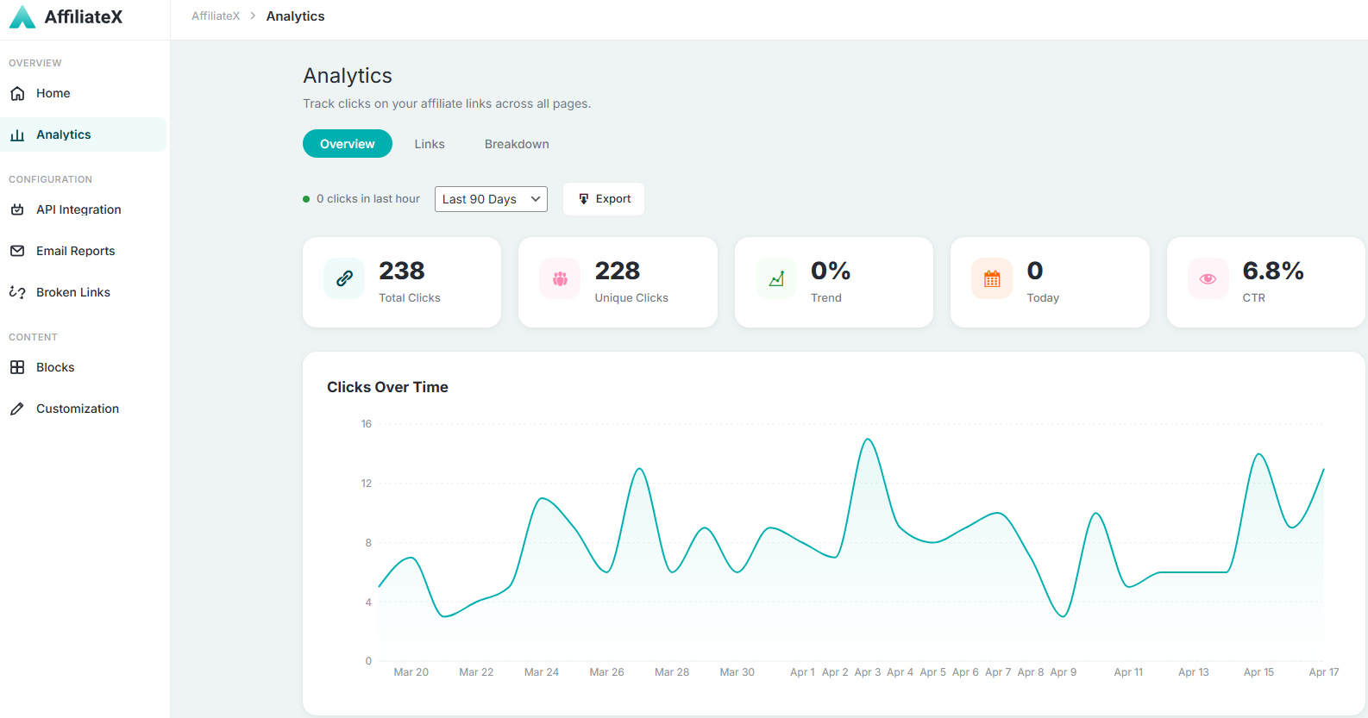
Task: Open the Last 90 Days dropdown
Action: tap(491, 199)
